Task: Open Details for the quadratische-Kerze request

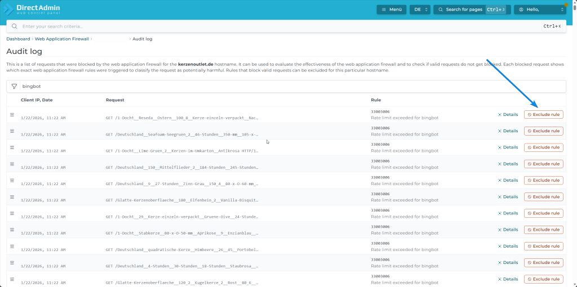Action: [508, 246]
